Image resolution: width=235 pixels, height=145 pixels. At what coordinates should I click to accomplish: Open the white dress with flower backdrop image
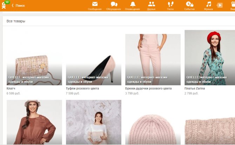coord(94,122)
